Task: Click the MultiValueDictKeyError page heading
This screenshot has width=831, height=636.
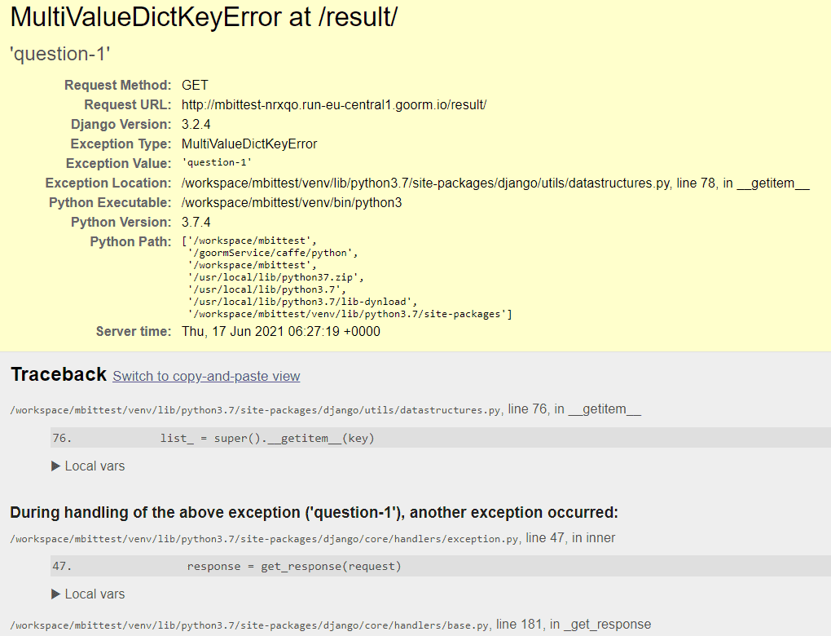Action: coord(204,17)
